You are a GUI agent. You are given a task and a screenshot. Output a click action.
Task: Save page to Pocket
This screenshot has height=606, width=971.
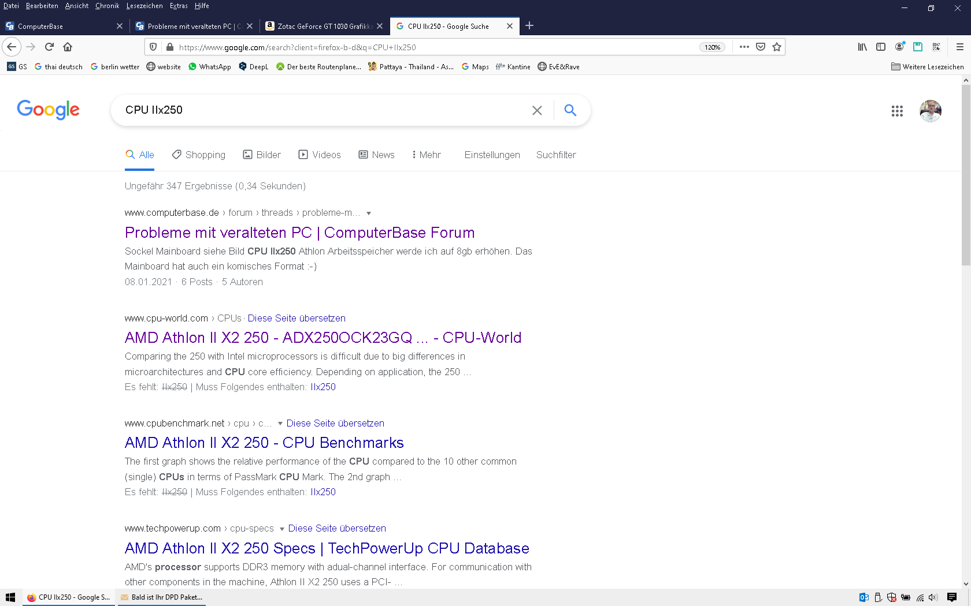(x=761, y=47)
